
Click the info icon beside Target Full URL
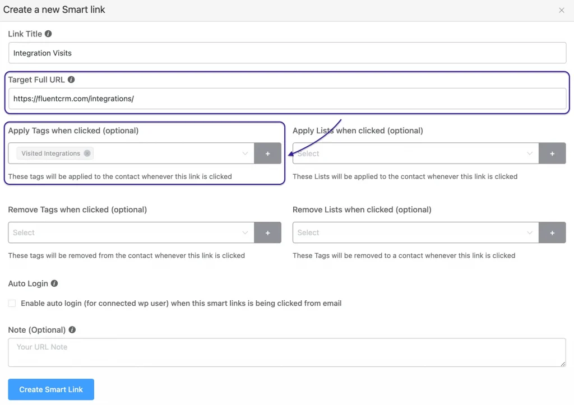71,80
